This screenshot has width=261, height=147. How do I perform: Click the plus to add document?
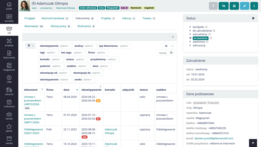tap(173, 37)
